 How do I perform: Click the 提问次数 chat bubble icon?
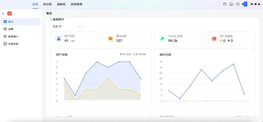click(x=111, y=39)
